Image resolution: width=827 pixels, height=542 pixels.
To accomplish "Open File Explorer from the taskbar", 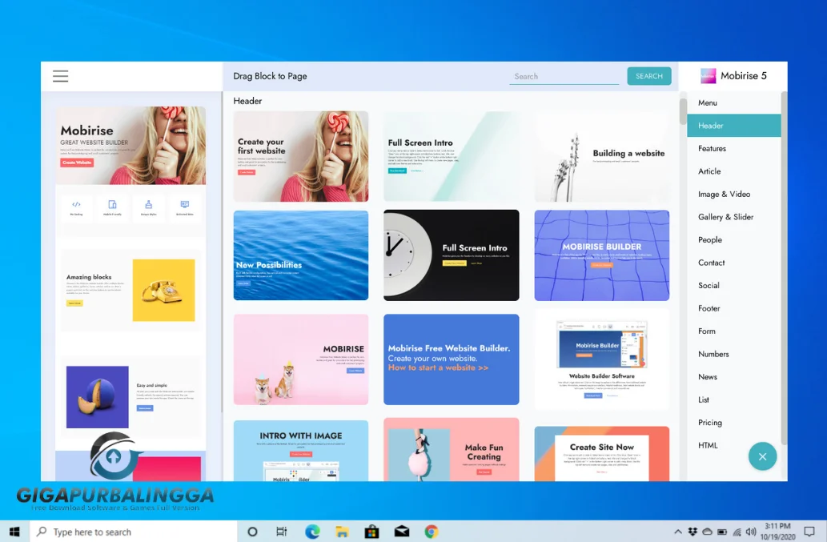I will [x=342, y=532].
